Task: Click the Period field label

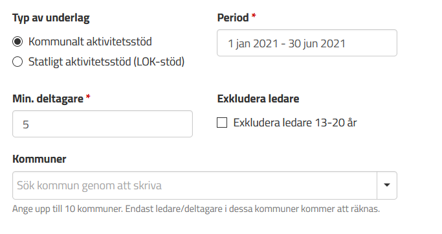Action: pyautogui.click(x=233, y=18)
